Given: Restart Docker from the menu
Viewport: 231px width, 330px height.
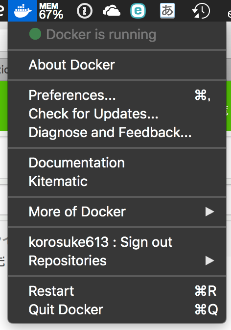Looking at the screenshot, I should pos(117,291).
